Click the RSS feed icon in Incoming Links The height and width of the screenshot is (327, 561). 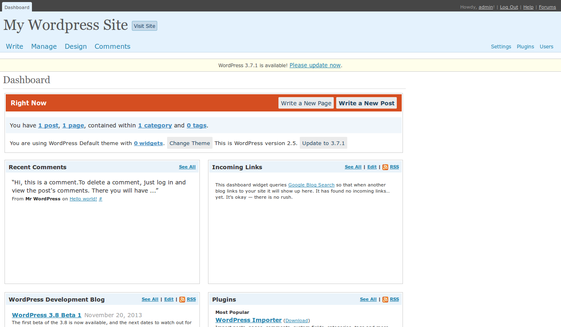click(x=385, y=167)
